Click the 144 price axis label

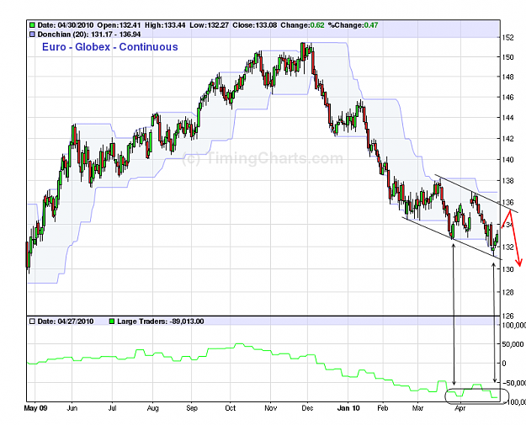[507, 118]
